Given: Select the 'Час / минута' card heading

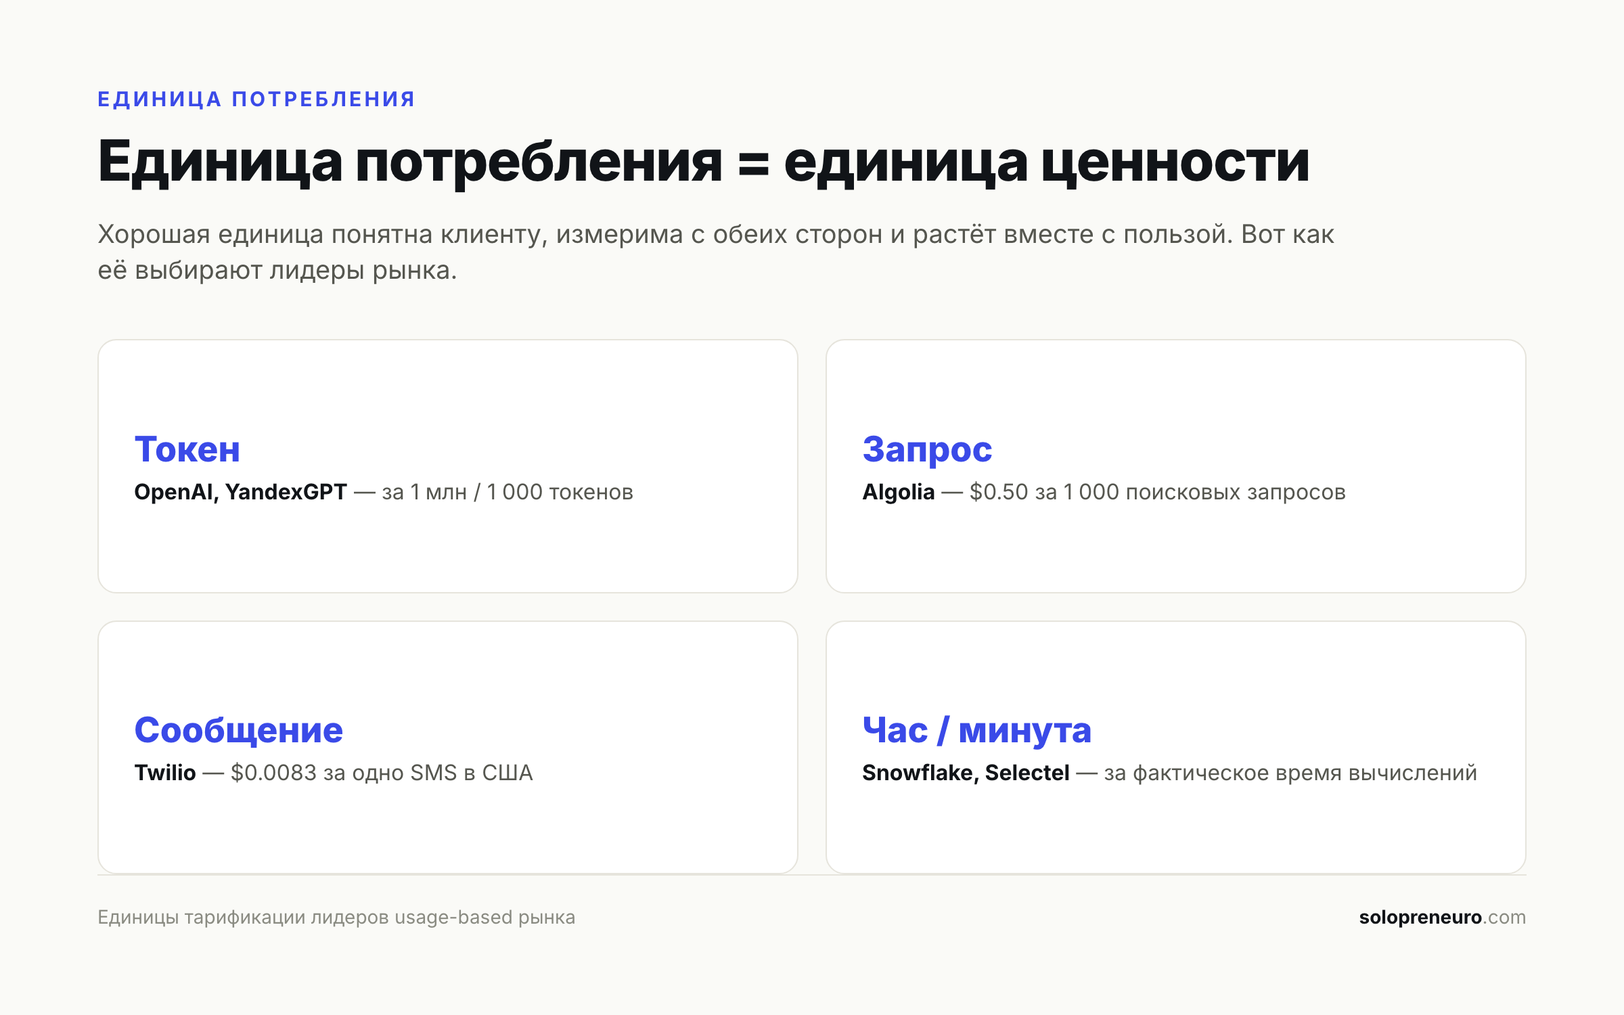Looking at the screenshot, I should (977, 731).
